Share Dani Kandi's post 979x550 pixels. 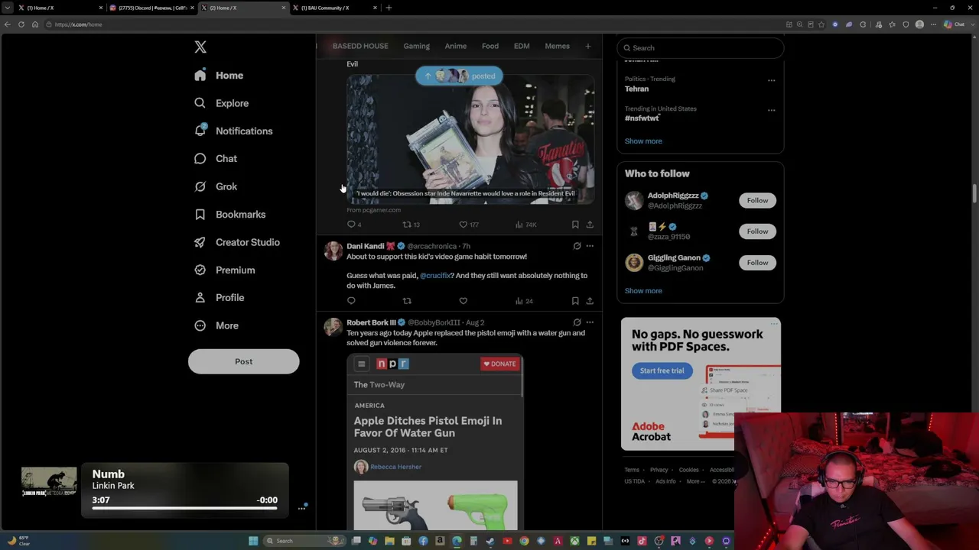tap(590, 301)
